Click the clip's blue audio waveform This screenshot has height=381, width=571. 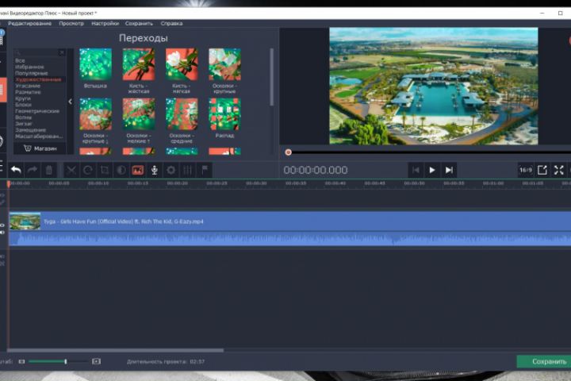point(290,239)
